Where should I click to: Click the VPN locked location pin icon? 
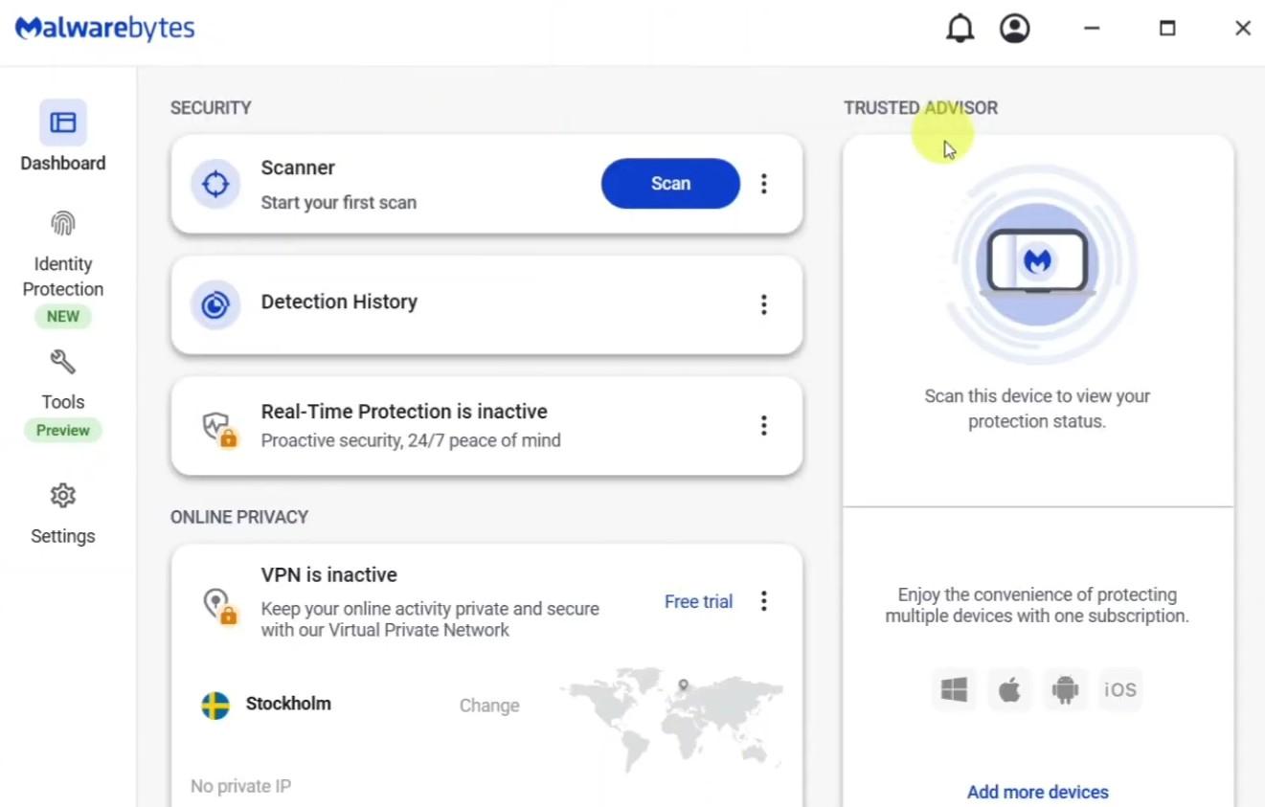(218, 605)
